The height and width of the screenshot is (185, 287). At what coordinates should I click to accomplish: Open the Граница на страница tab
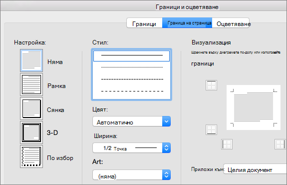click(187, 23)
